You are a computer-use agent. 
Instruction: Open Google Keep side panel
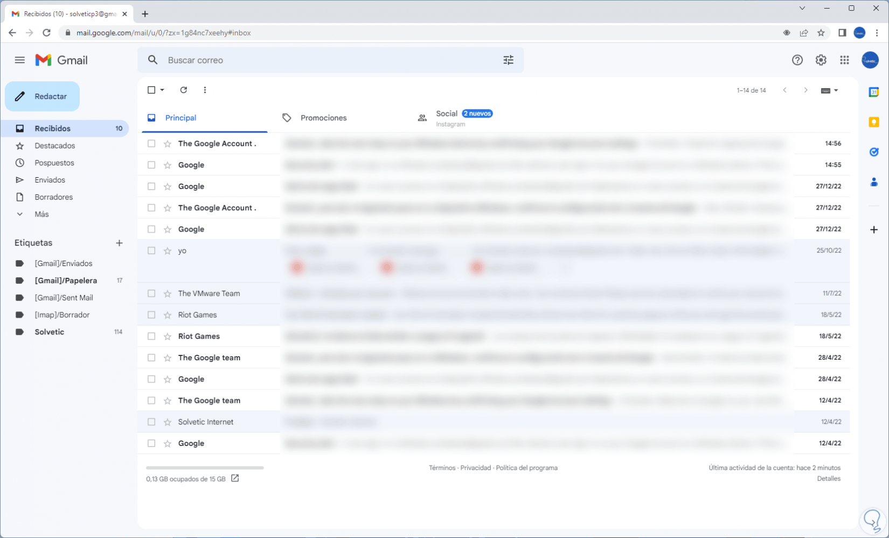(874, 122)
